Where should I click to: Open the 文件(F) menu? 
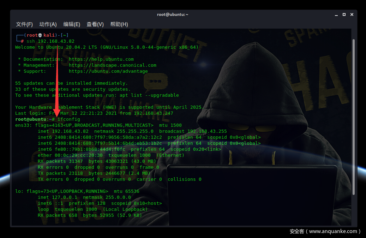24,24
